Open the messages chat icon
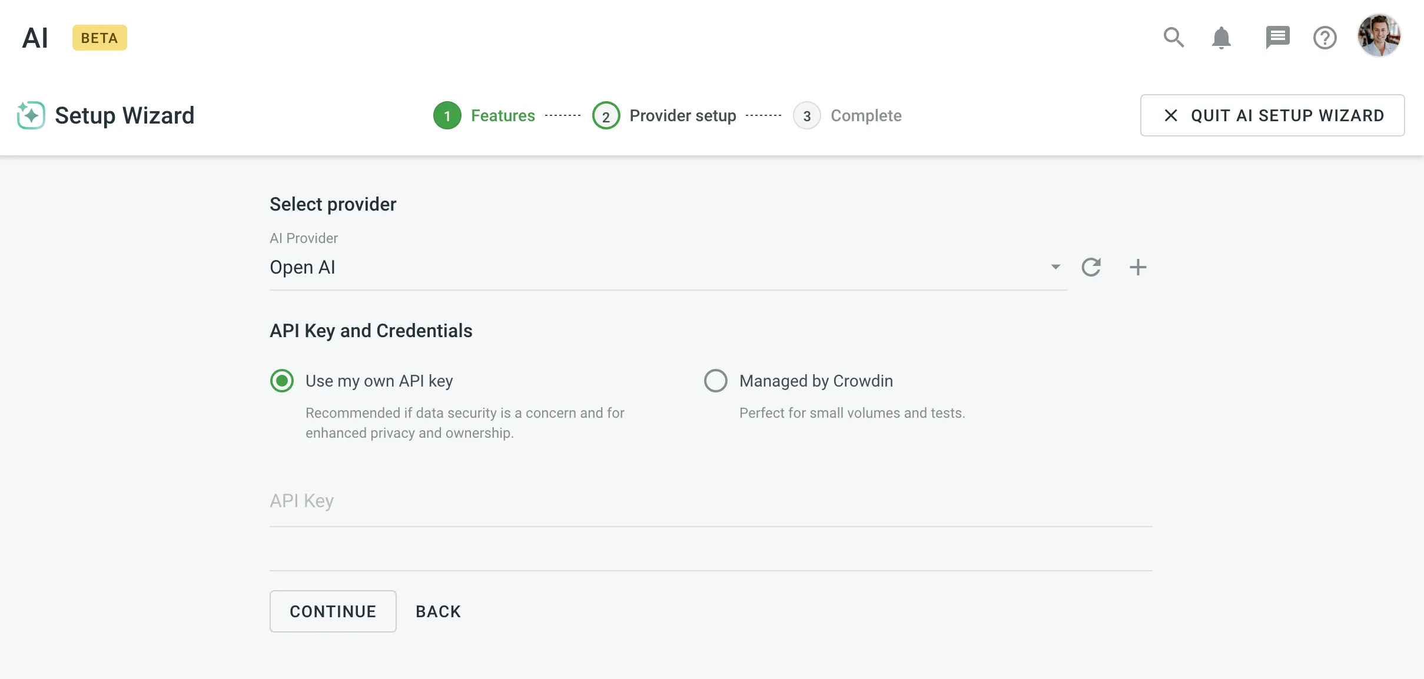The height and width of the screenshot is (679, 1424). click(x=1277, y=38)
